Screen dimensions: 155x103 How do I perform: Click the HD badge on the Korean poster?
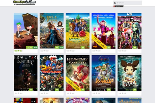coord(135,90)
